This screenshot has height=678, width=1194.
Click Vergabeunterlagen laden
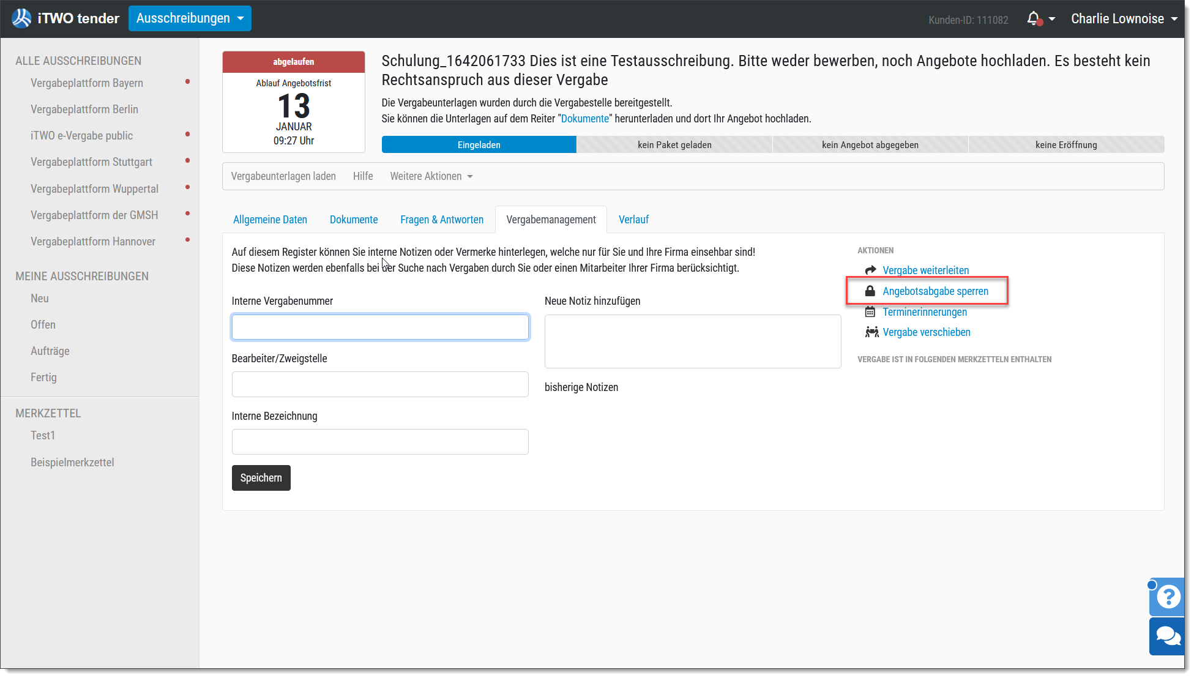coord(283,176)
